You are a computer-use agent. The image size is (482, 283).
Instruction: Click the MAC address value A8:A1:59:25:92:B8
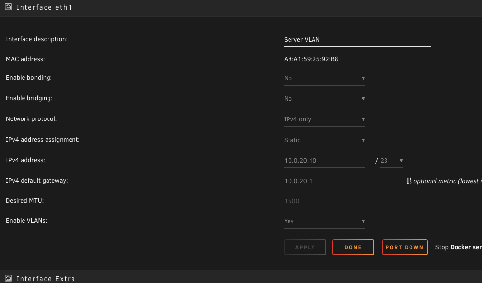[x=311, y=59]
